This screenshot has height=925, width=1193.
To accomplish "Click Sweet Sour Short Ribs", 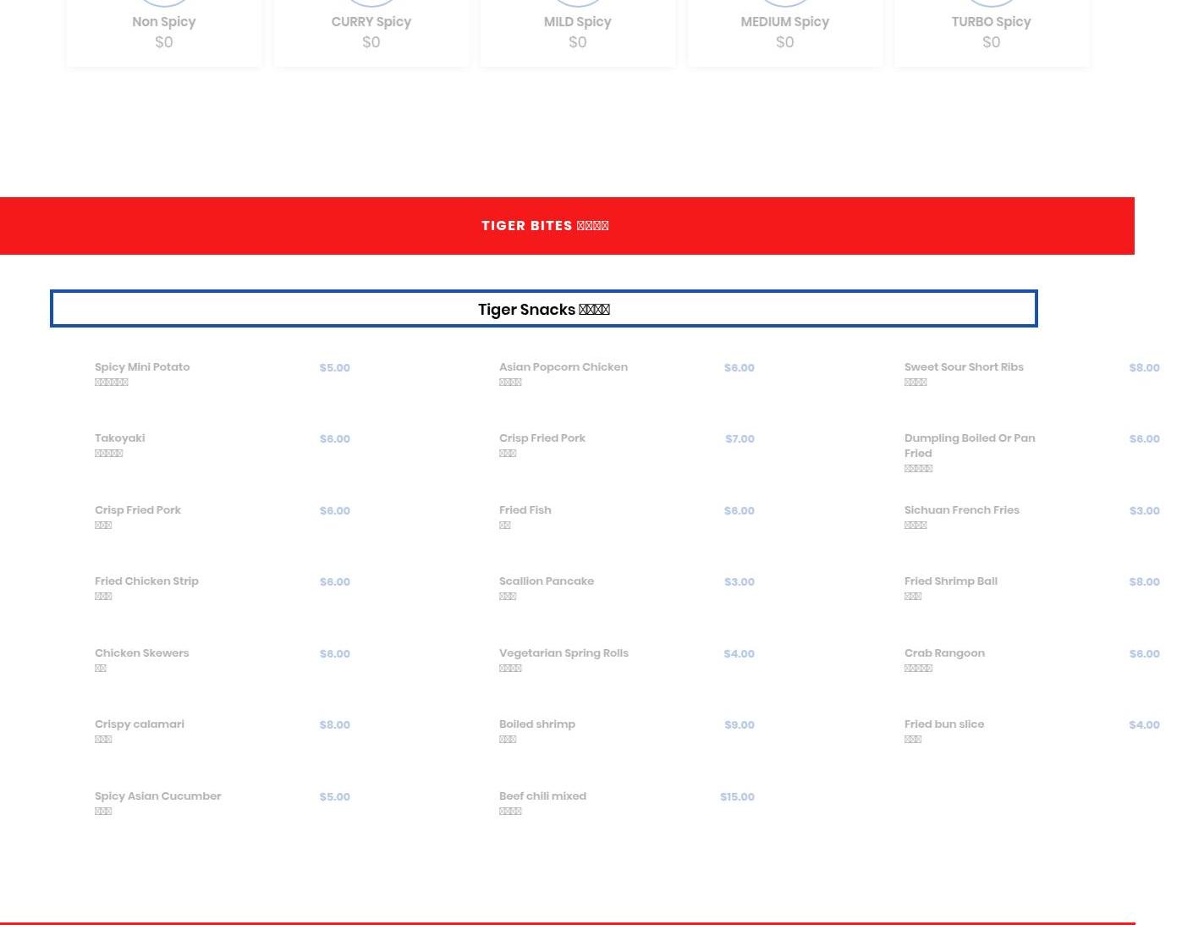I will click(964, 367).
